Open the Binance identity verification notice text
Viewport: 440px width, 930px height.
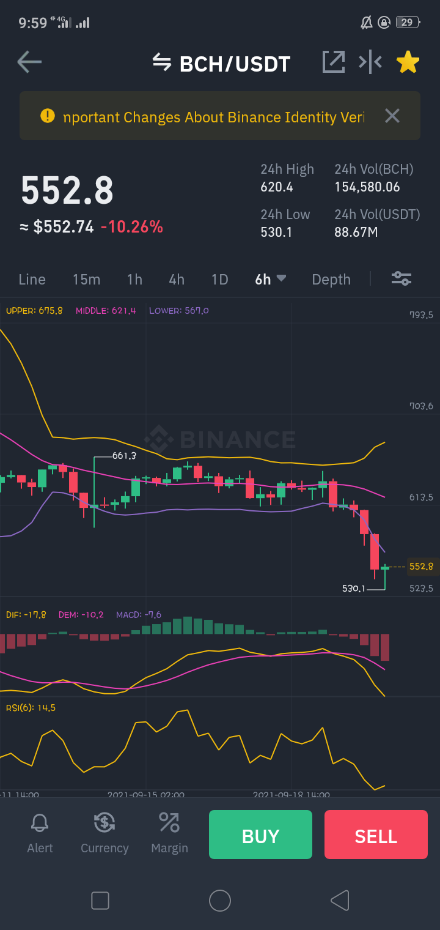tap(214, 117)
